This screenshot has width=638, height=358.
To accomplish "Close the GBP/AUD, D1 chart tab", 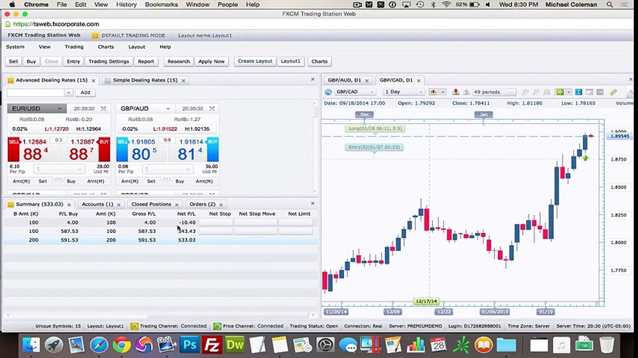I will coord(367,81).
